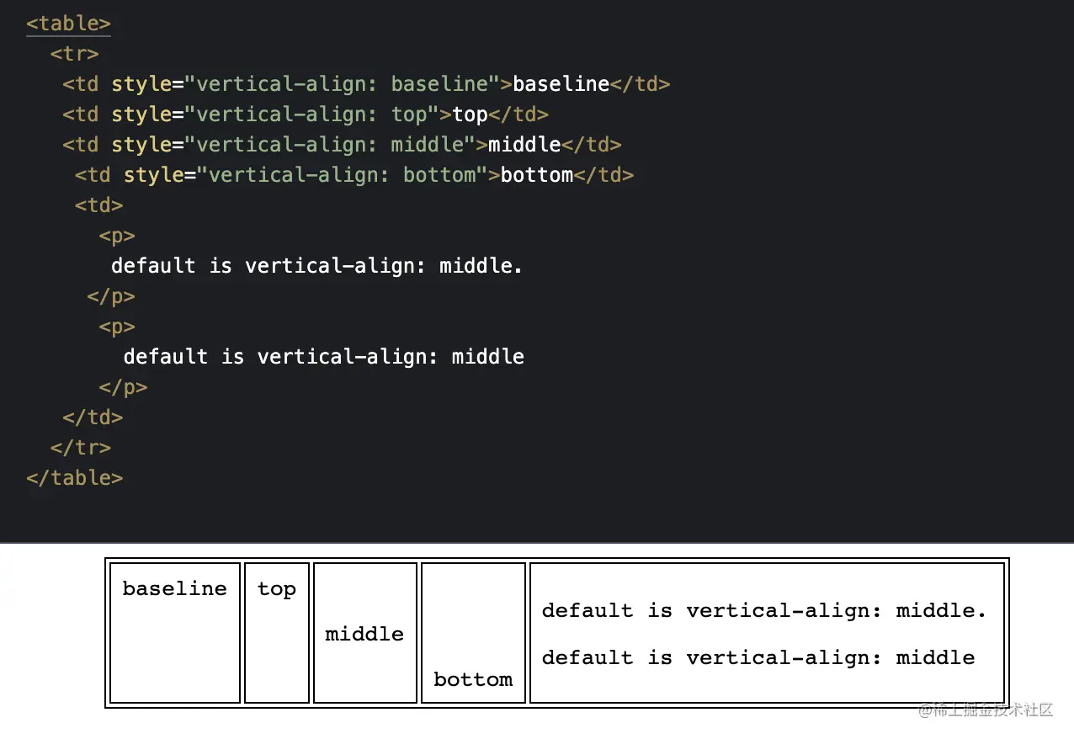This screenshot has width=1074, height=739.
Task: Click the 'bottom' text inside the td code
Action: pos(536,175)
